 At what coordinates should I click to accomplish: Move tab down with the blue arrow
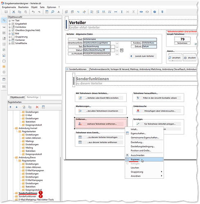(x=17, y=107)
